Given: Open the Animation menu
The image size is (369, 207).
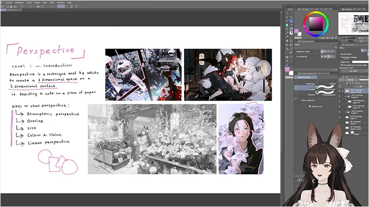Looking at the screenshot, I should 19,3.
